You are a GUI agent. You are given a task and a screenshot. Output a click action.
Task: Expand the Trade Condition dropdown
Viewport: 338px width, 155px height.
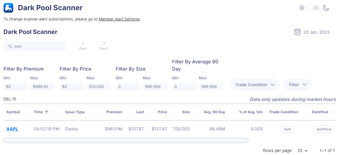click(255, 85)
